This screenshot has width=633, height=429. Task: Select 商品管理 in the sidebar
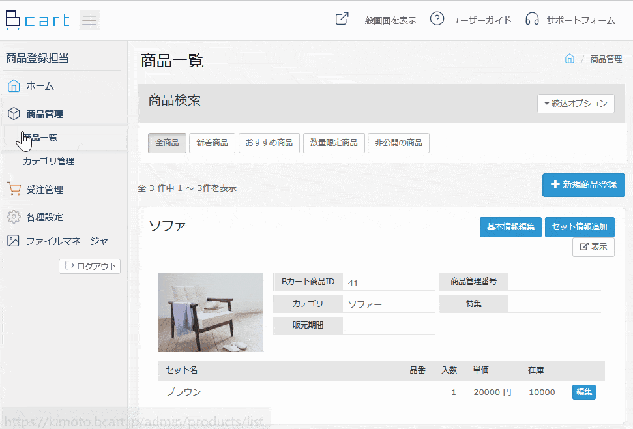click(44, 114)
